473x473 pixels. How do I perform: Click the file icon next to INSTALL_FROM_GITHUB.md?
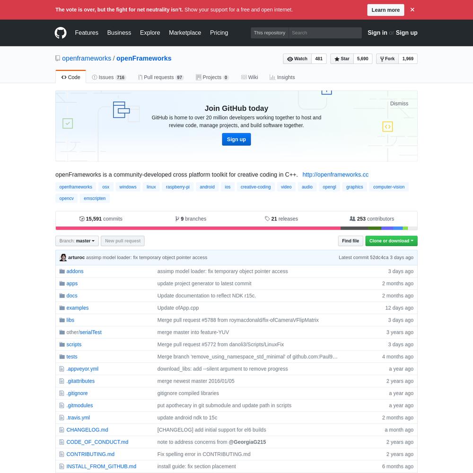[61, 466]
